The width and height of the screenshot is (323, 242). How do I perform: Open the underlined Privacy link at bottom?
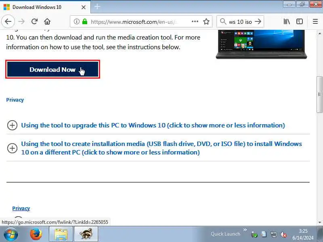(x=21, y=208)
